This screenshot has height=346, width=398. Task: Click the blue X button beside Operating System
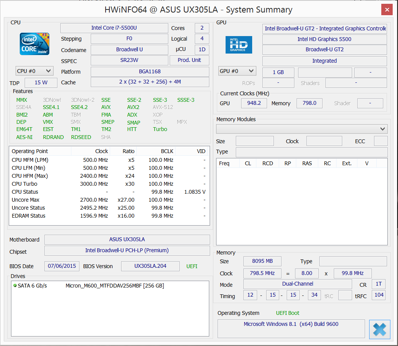click(379, 329)
